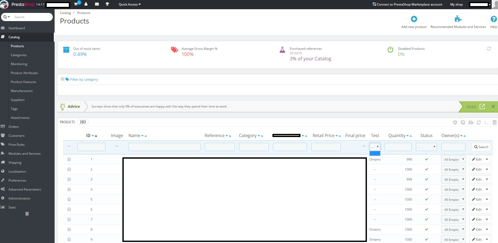Expand Edit options arrow for product 2
498x243 pixels.
[487, 169]
